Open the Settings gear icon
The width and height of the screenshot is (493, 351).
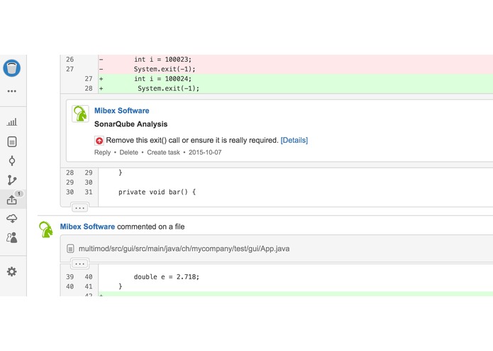(x=12, y=271)
